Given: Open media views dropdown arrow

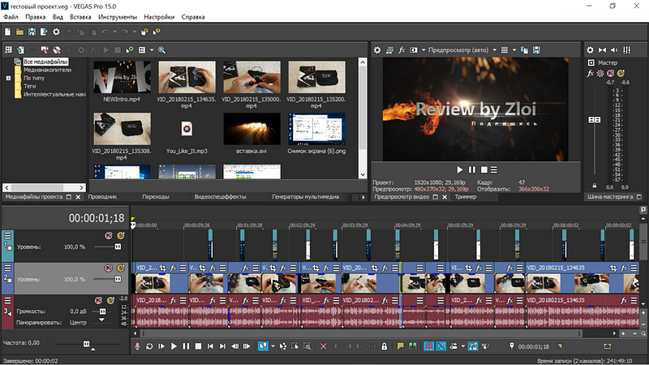Looking at the screenshot, I should 152,50.
